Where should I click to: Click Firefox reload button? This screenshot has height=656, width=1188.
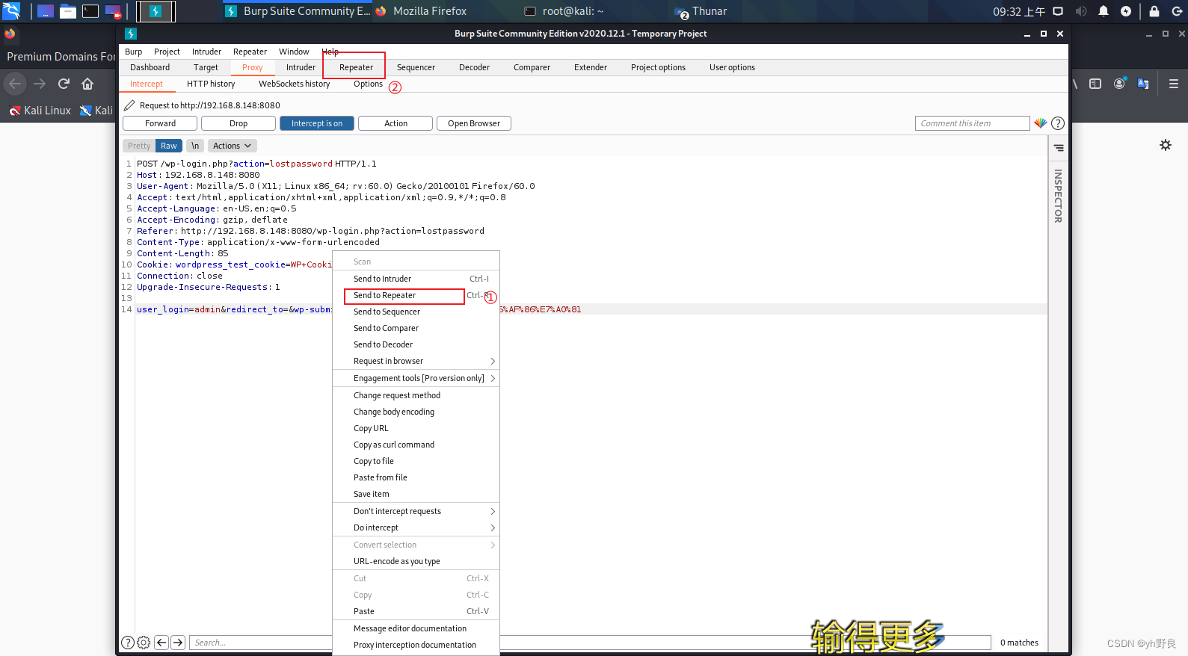point(64,84)
